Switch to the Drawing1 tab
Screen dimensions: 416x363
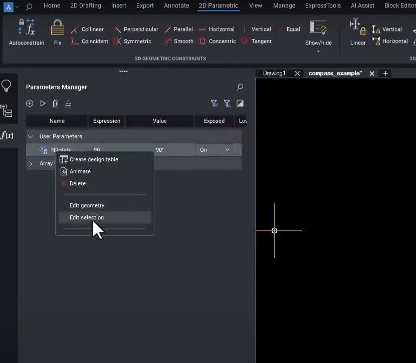pos(274,73)
